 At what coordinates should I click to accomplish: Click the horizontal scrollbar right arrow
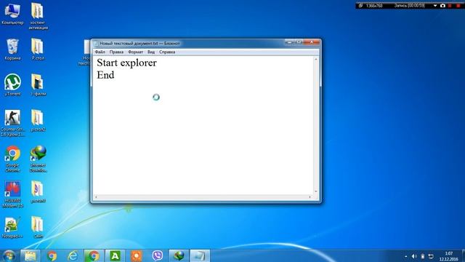[310, 197]
